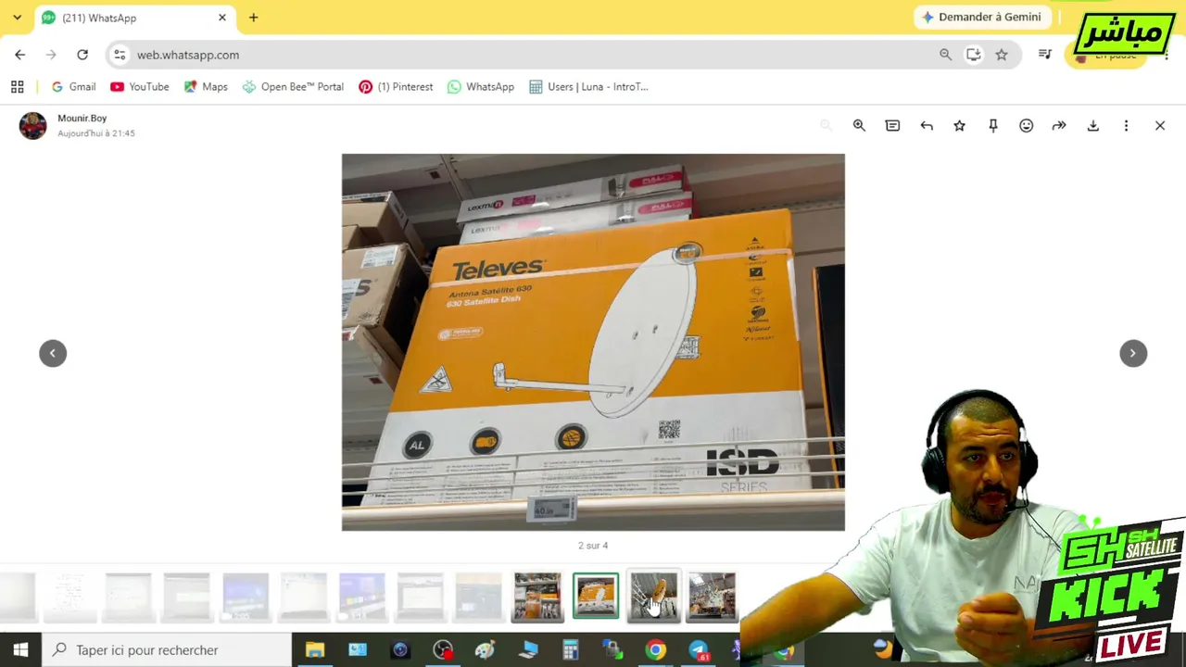Zoom in on the Televes photo
This screenshot has height=667, width=1186.
click(x=859, y=126)
